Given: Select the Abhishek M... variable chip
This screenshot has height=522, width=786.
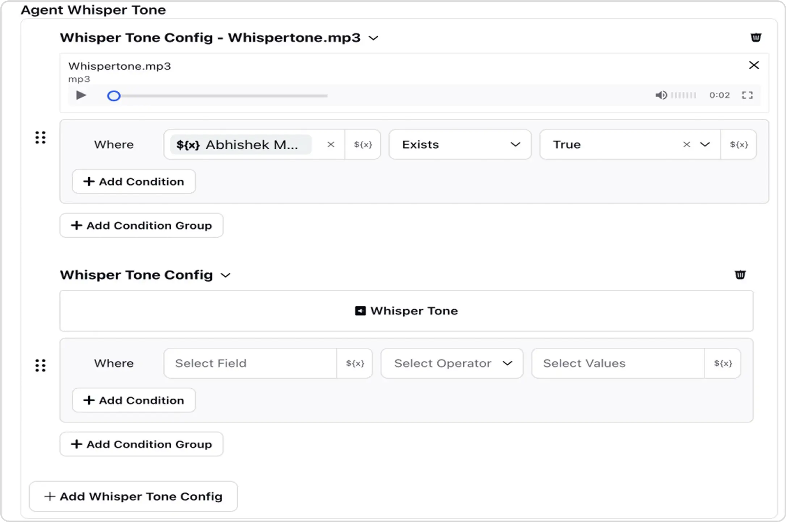Looking at the screenshot, I should click(241, 145).
